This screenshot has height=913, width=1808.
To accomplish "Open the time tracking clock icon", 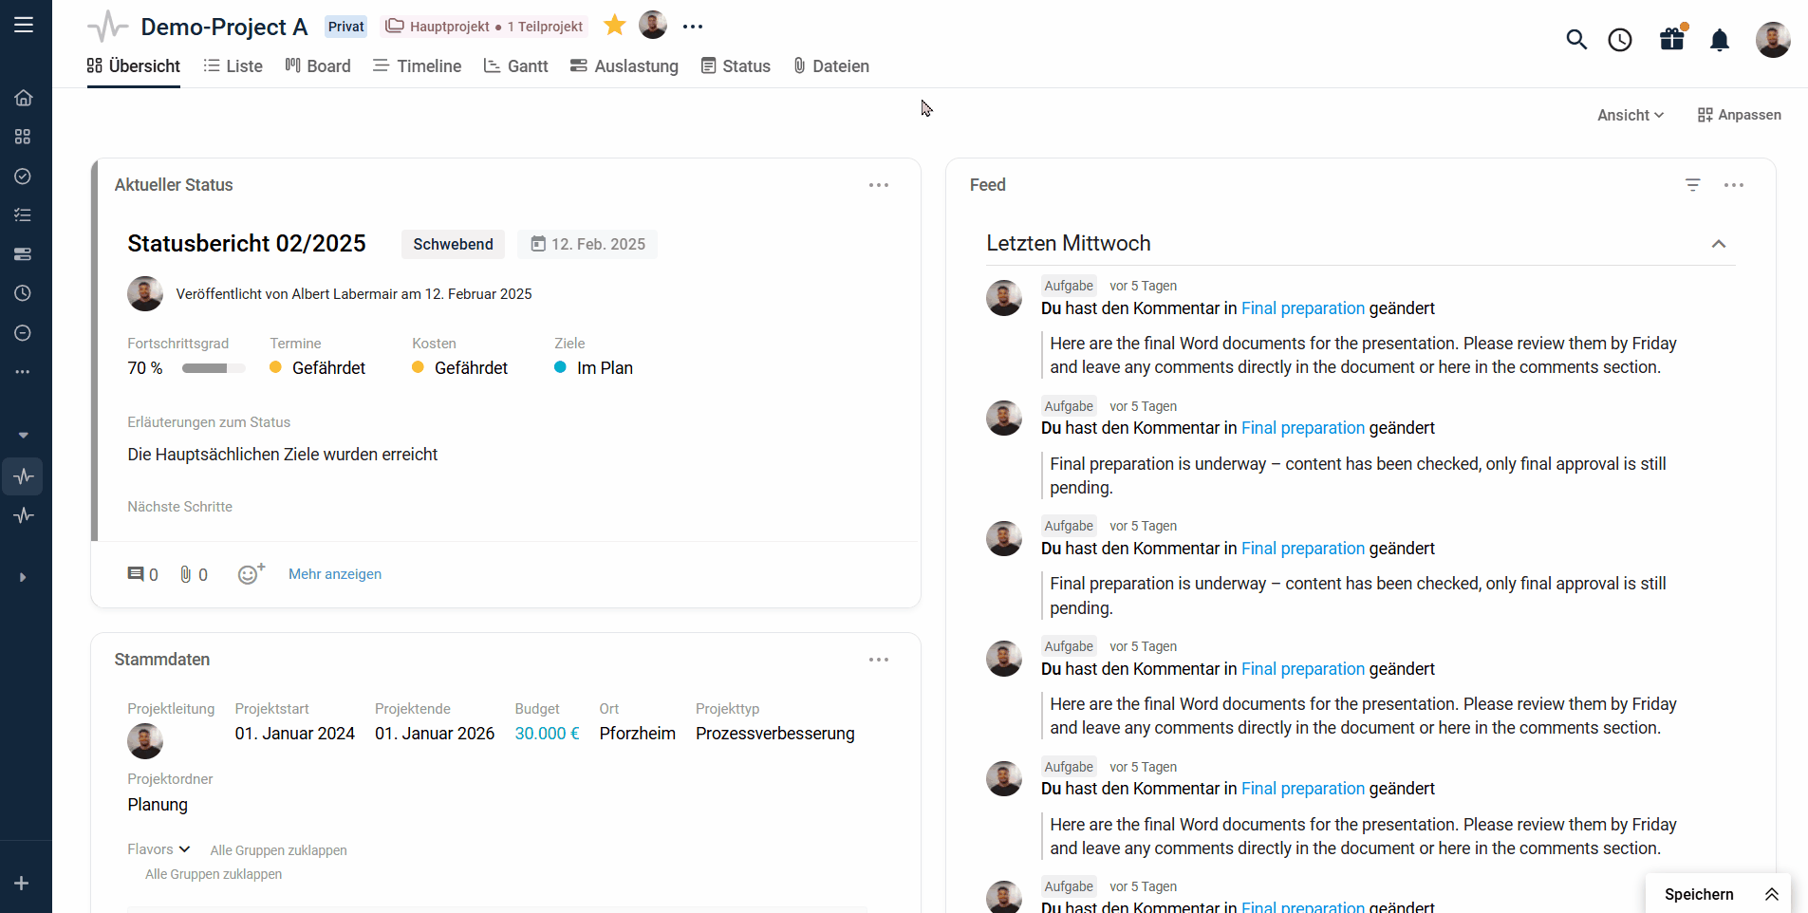I will tap(1620, 40).
